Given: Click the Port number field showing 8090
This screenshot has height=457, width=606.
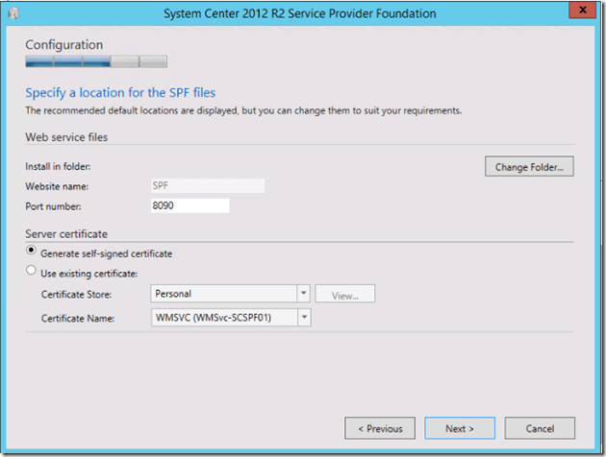Looking at the screenshot, I should click(190, 205).
